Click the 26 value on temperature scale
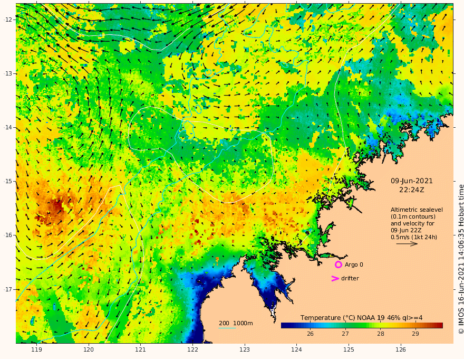 coord(310,334)
